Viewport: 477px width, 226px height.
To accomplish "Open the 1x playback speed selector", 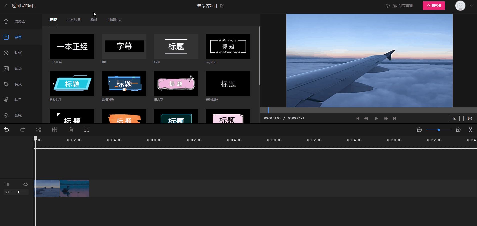I will click(454, 118).
